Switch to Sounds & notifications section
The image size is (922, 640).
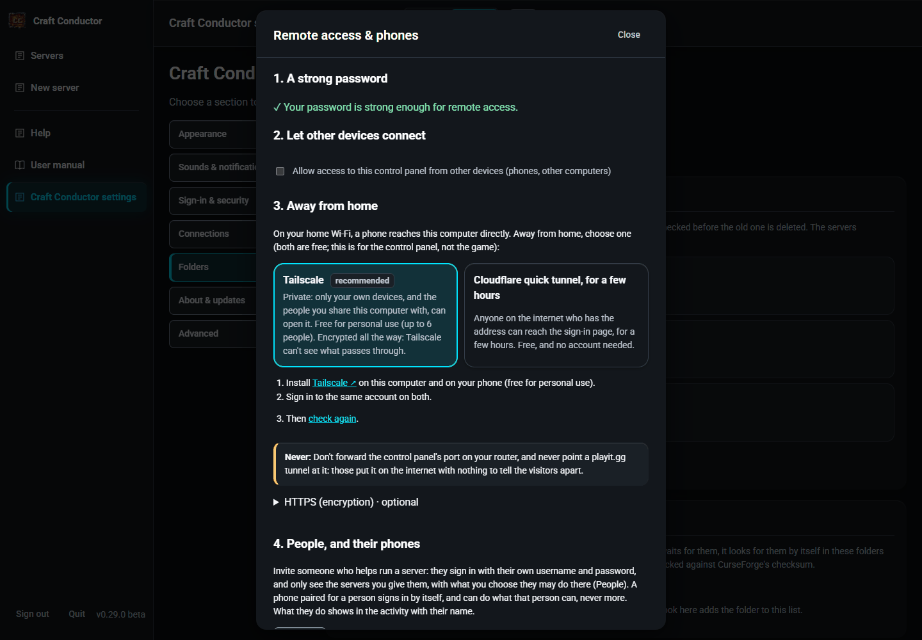[213, 167]
